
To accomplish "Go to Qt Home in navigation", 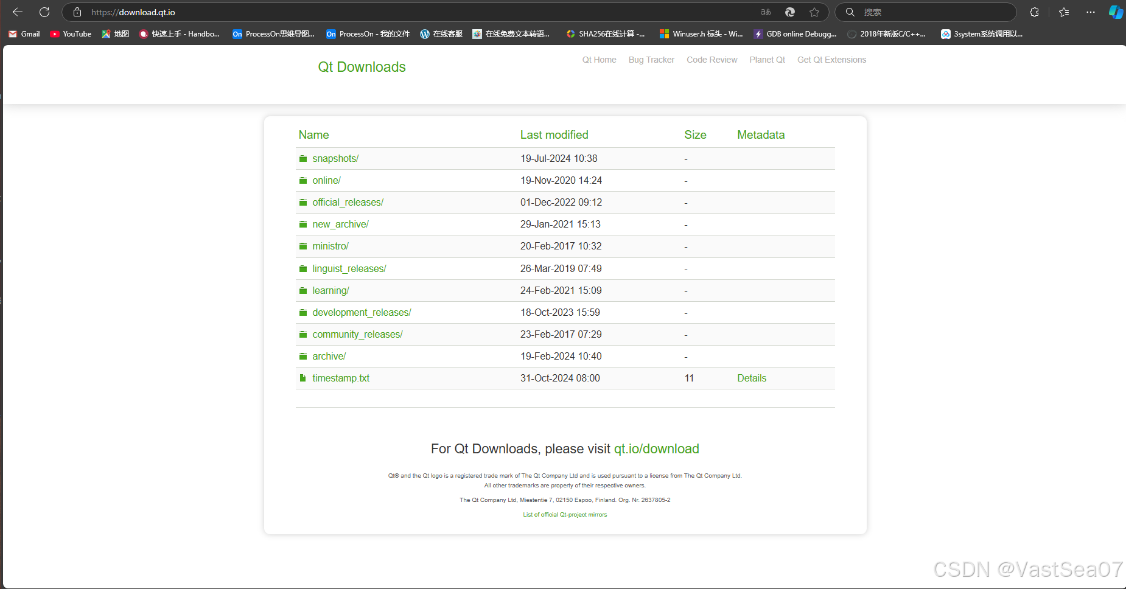I will (x=600, y=60).
